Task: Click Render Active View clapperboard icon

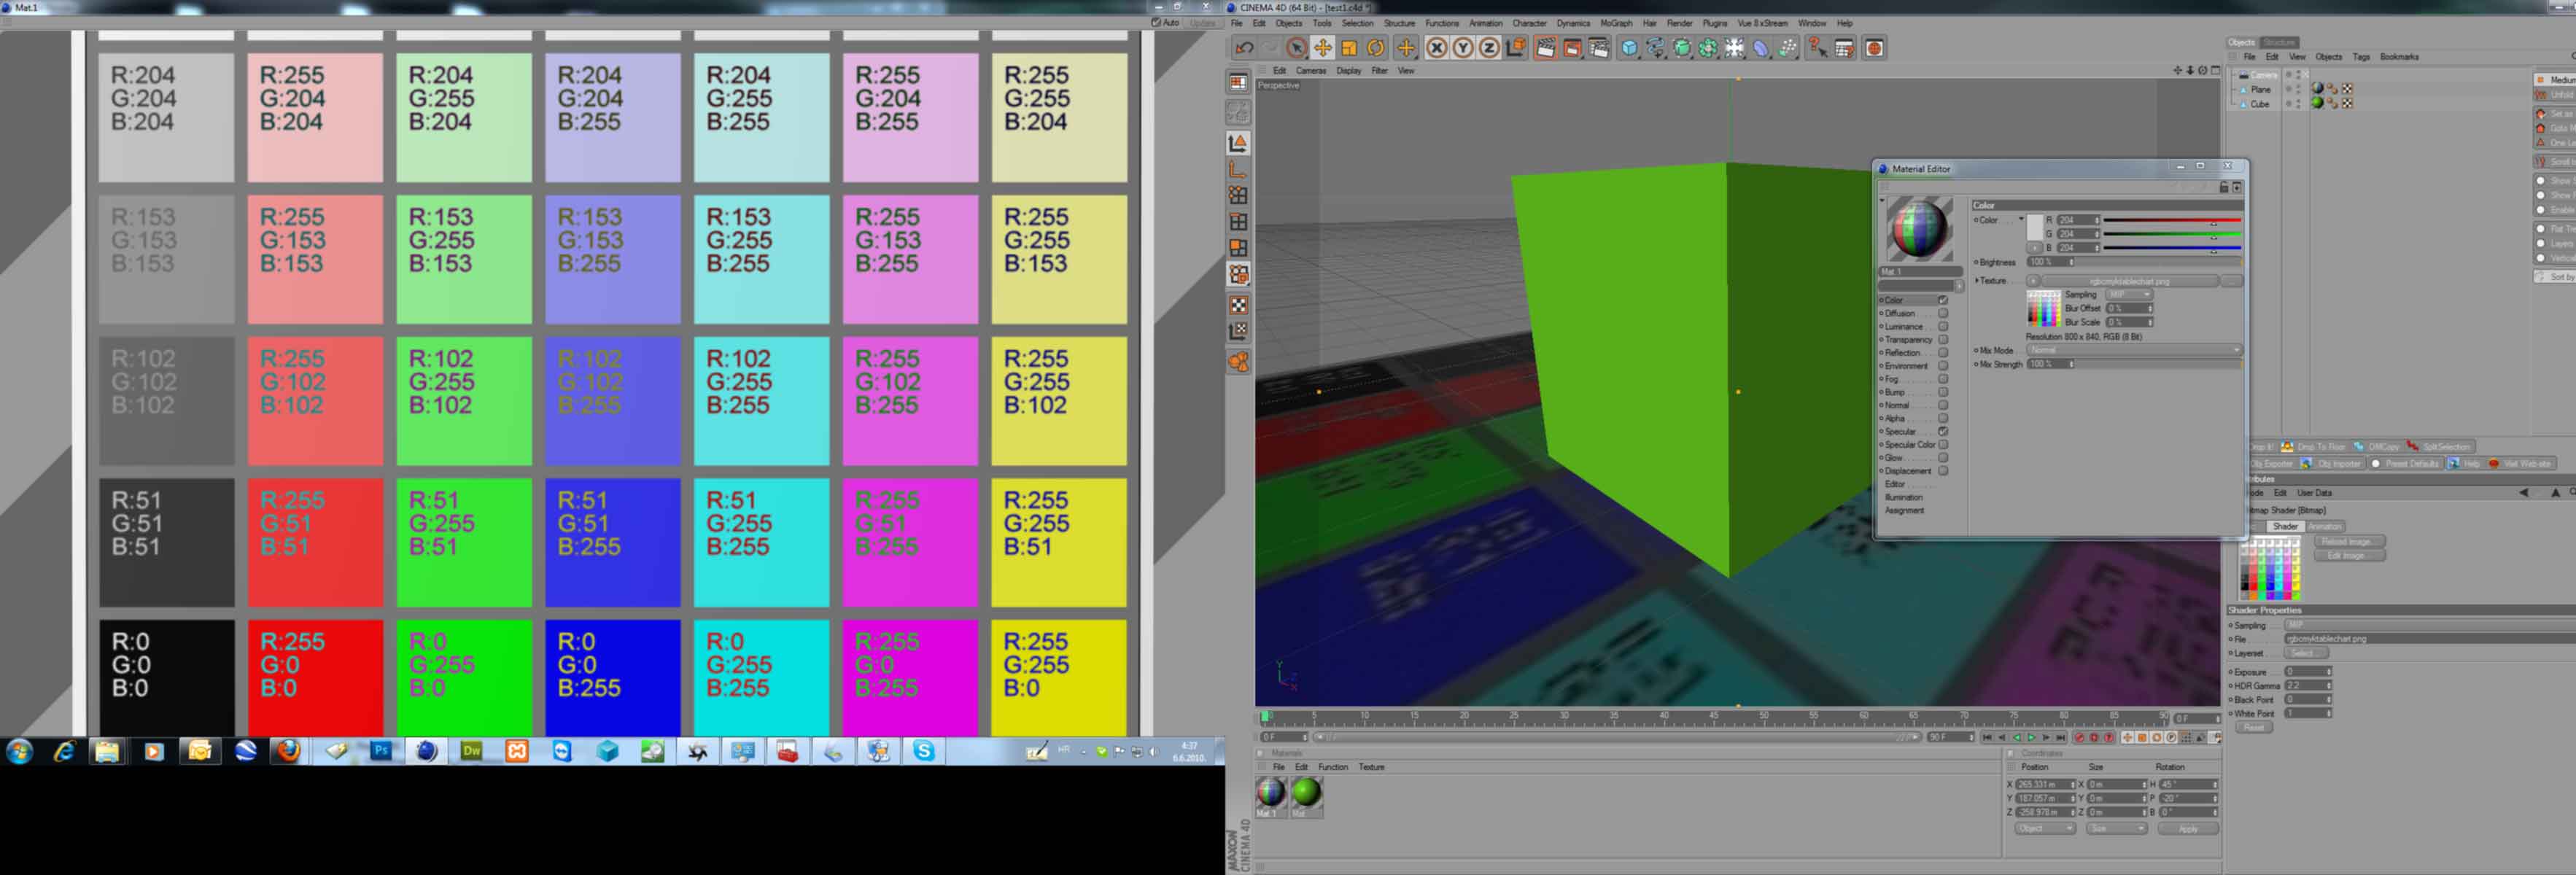Action: click(x=1545, y=48)
